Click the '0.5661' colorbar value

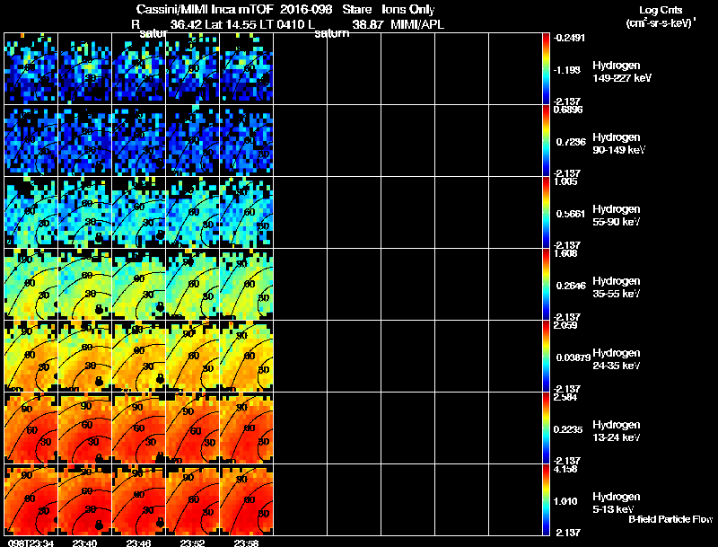coord(571,214)
